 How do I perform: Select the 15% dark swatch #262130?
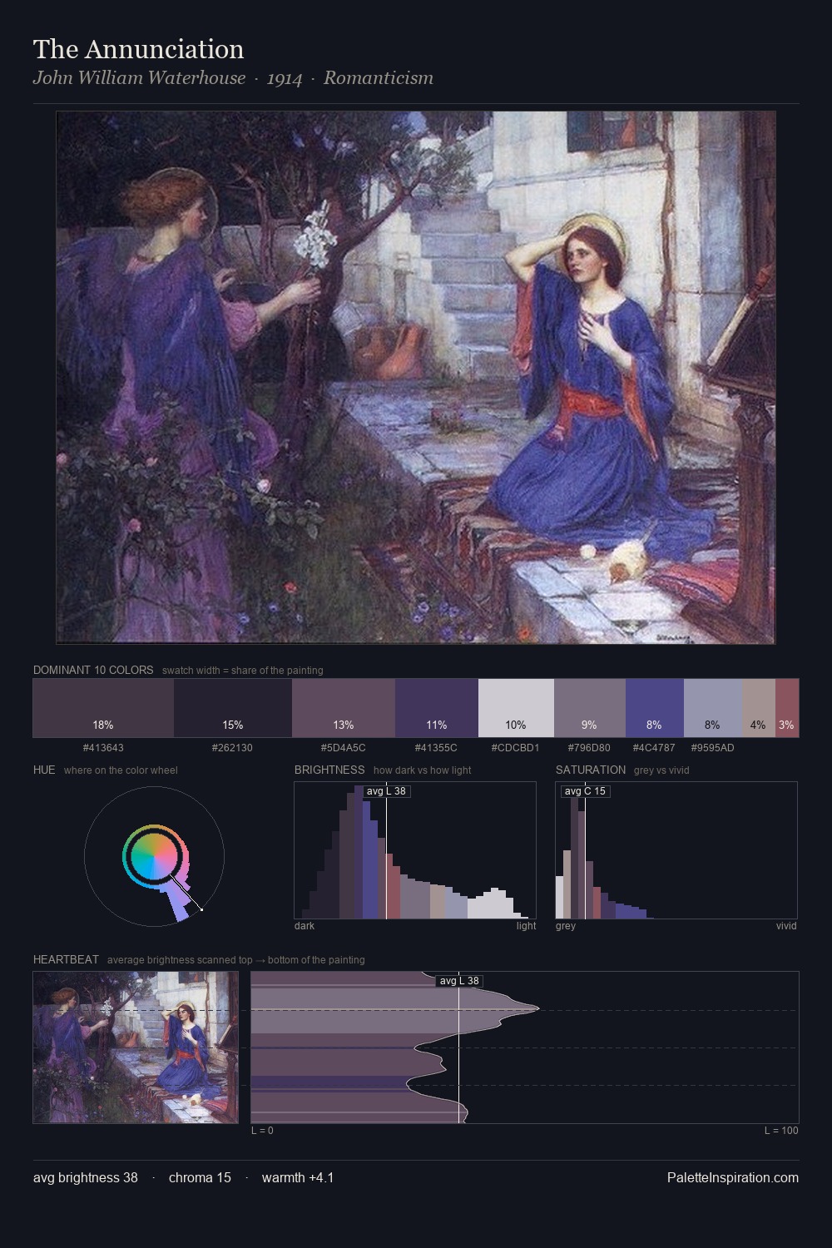pyautogui.click(x=233, y=708)
